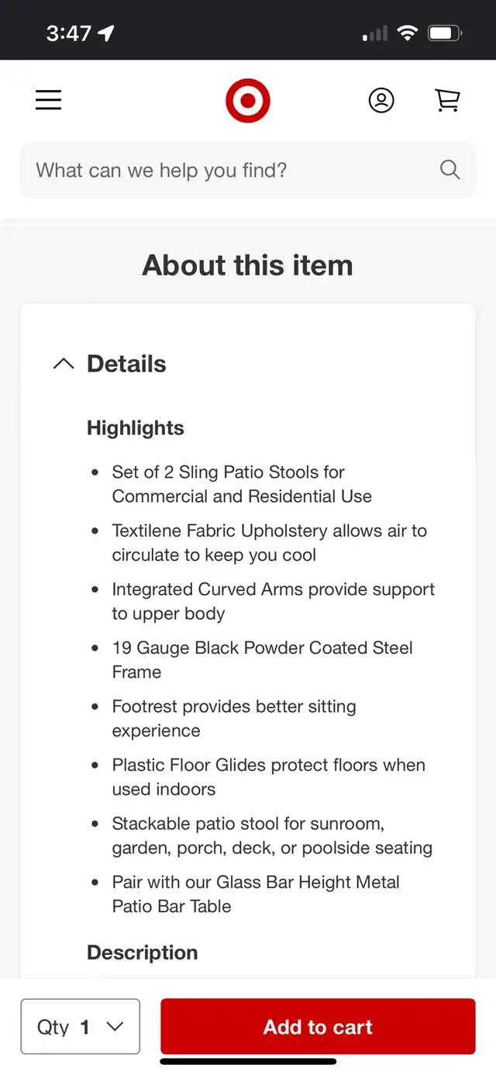Tap the cellular signal bars icon
This screenshot has width=496, height=1075.
coord(375,34)
